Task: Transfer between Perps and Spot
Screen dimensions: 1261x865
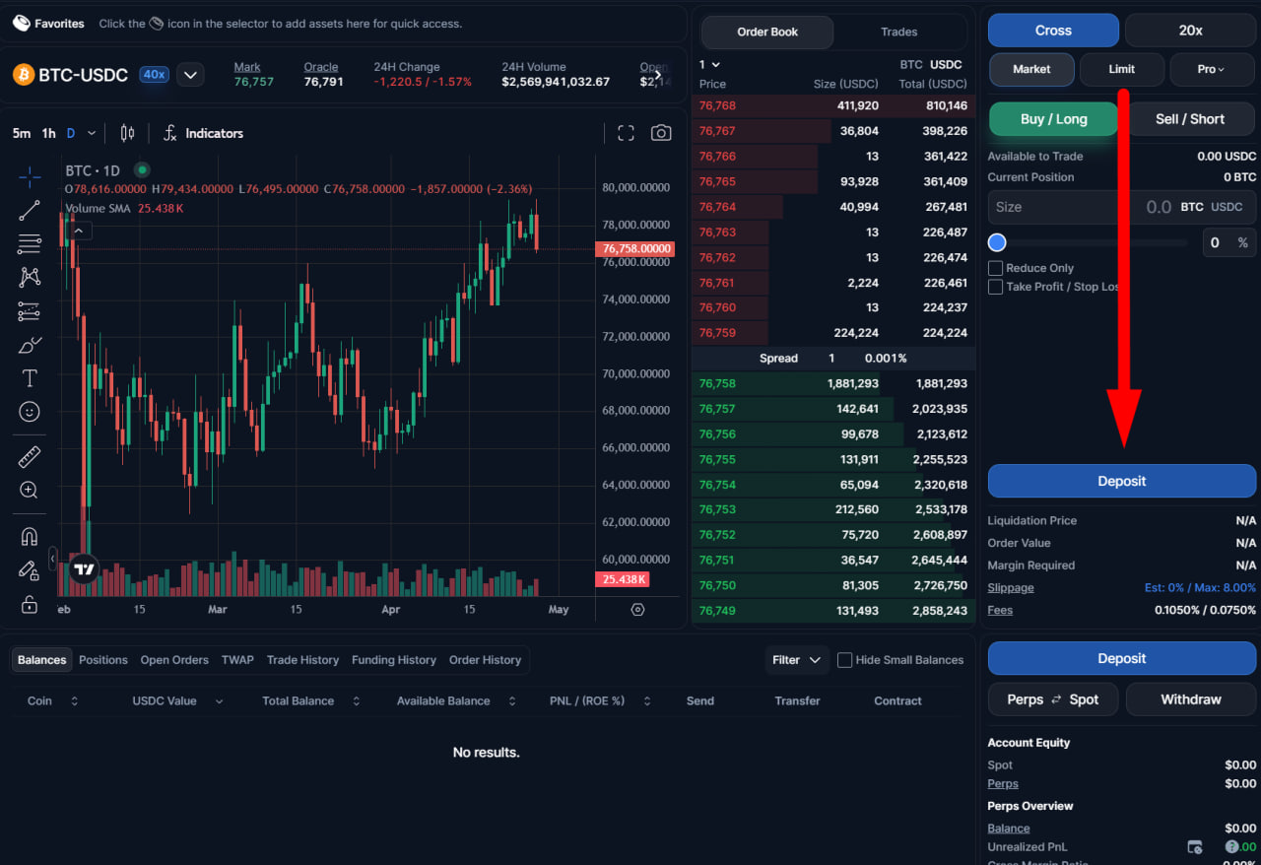Action: click(x=1053, y=699)
